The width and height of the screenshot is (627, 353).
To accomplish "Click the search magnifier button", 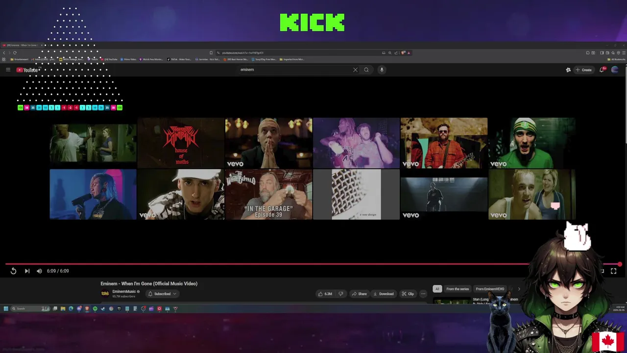I will coord(366,70).
